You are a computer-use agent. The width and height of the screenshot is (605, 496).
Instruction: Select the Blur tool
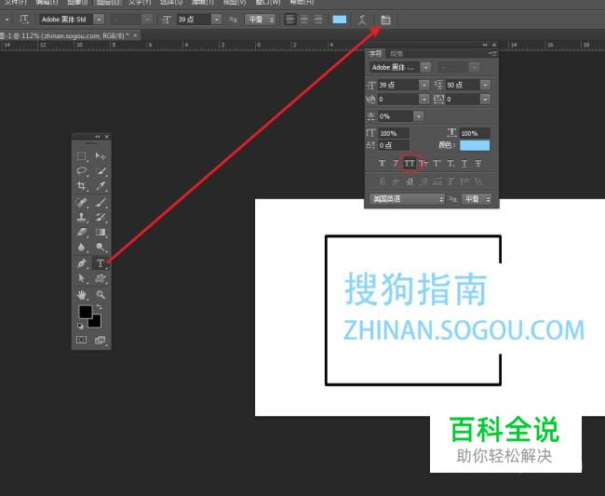(81, 247)
